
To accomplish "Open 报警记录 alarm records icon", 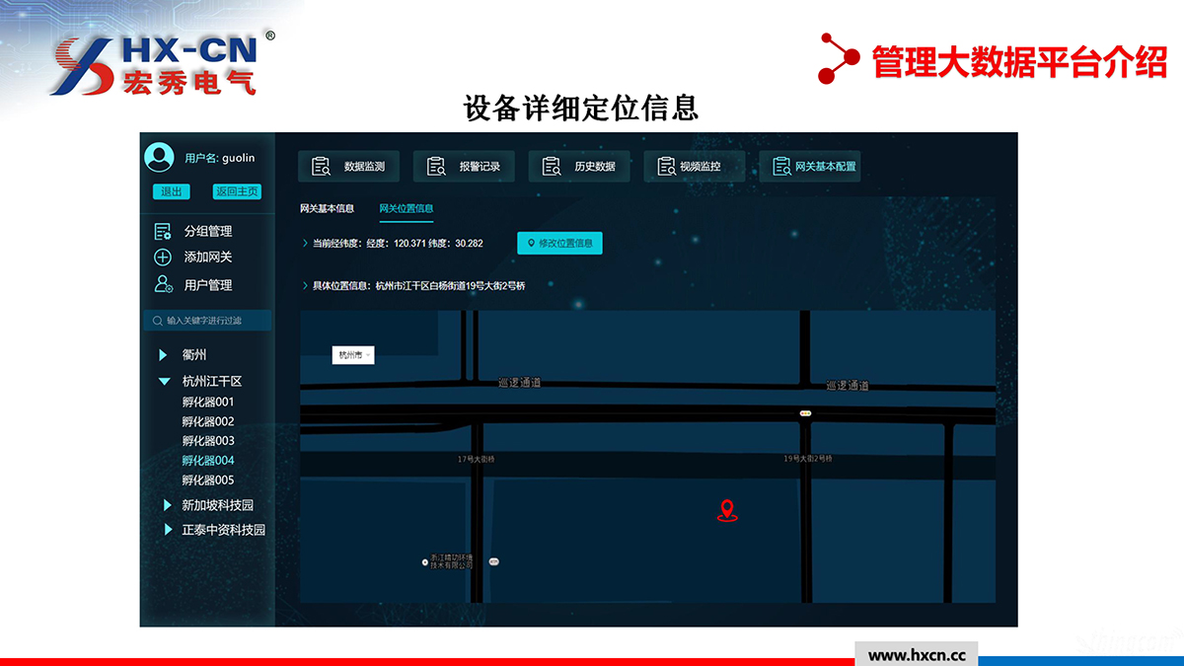I will 436,167.
